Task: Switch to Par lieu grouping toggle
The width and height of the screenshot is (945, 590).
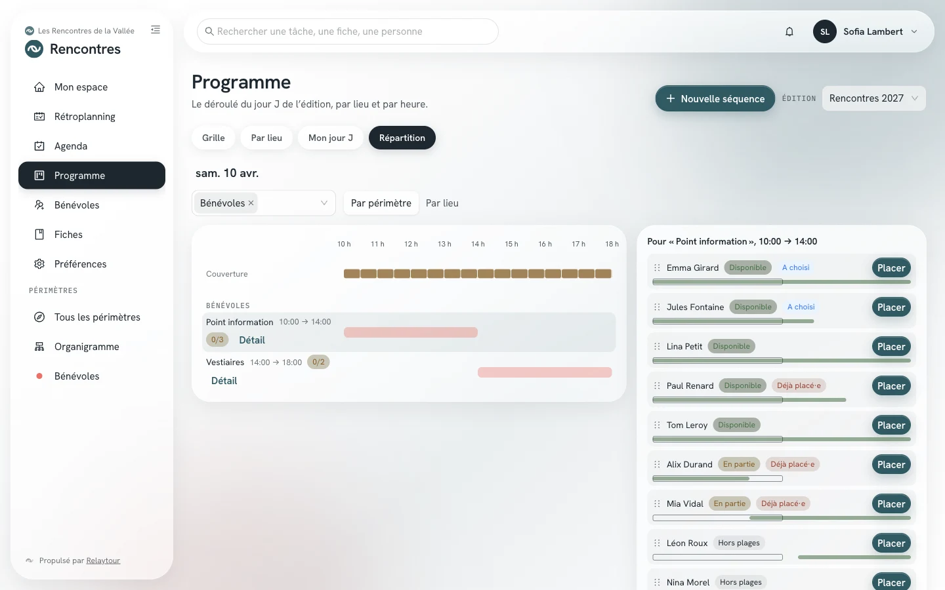Action: (x=442, y=203)
